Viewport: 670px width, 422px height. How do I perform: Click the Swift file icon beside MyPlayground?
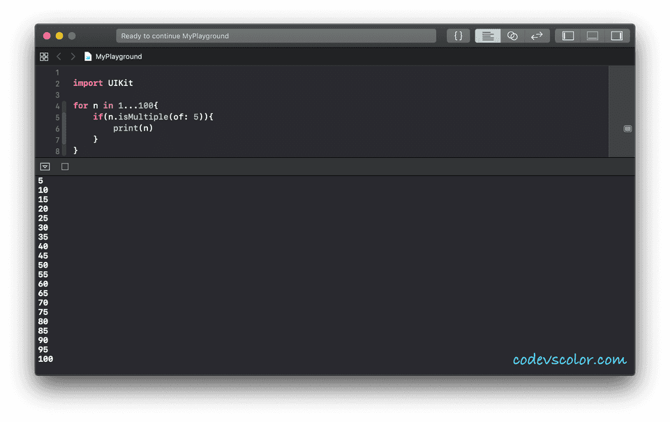88,57
